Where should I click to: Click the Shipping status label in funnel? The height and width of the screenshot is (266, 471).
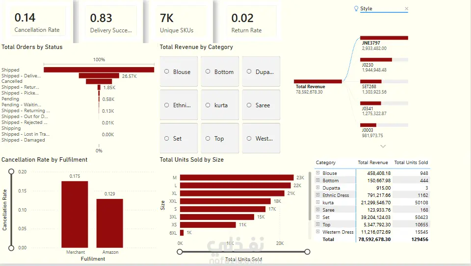[x=11, y=128]
